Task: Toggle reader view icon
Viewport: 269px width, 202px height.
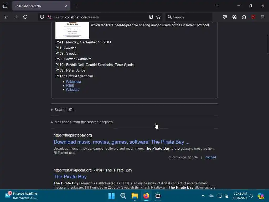Action: (151, 17)
